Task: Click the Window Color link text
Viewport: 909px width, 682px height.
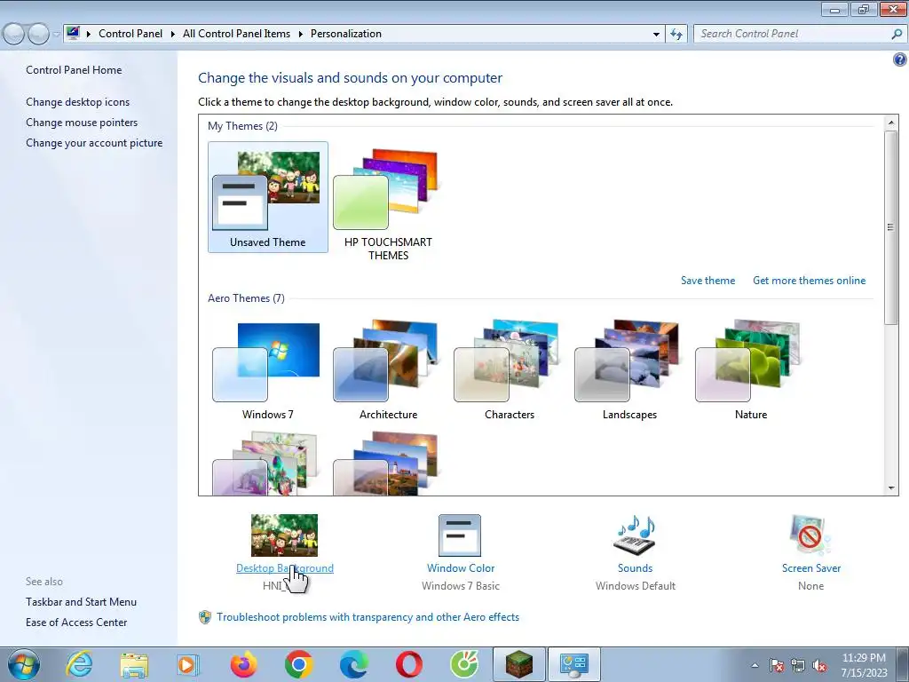Action: [x=461, y=568]
